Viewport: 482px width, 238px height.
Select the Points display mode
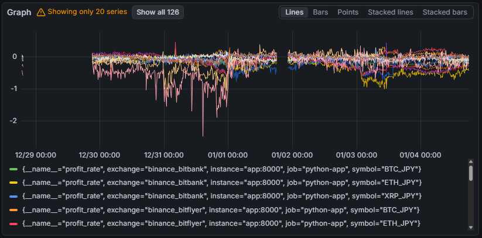click(x=348, y=12)
